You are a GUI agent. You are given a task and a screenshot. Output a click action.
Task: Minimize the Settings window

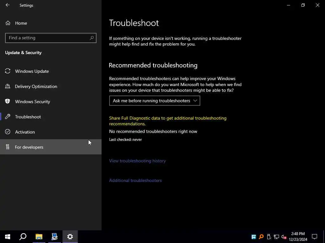289,5
